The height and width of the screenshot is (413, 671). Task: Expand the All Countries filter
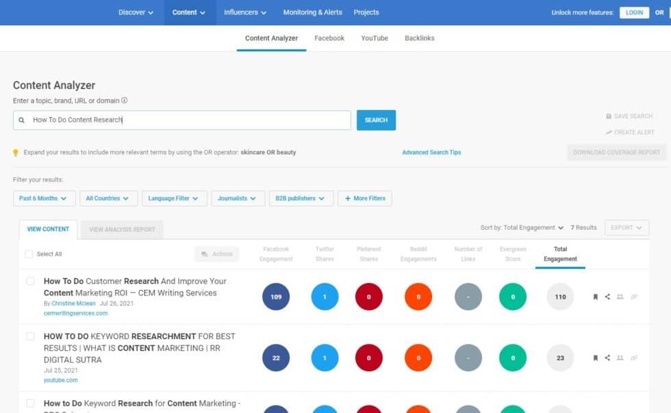tap(109, 198)
